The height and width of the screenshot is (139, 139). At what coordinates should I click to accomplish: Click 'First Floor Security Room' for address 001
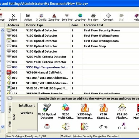[x=102, y=30]
